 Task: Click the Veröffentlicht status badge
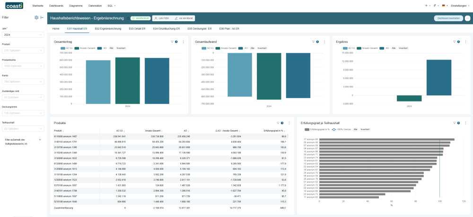(140, 18)
